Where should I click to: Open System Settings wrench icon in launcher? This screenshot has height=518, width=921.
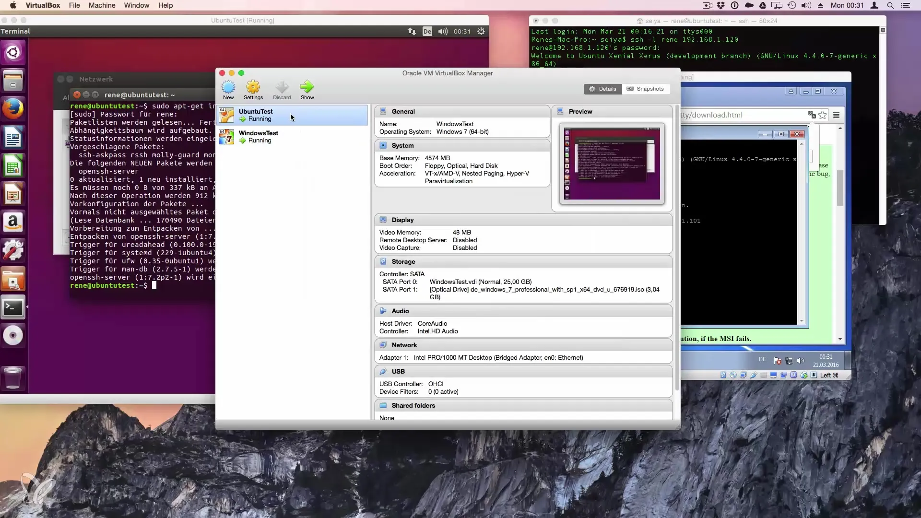tap(13, 250)
